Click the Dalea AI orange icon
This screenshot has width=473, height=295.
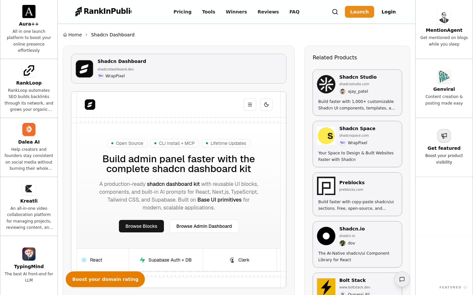pos(29,129)
